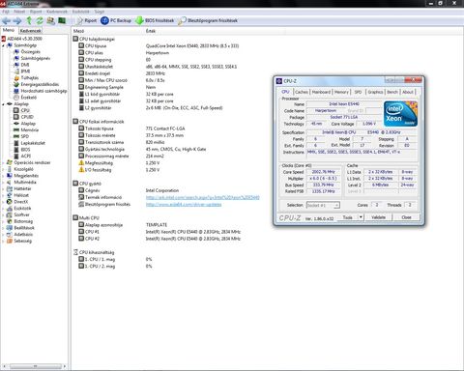Select the ACPI tree item

(x=26, y=156)
